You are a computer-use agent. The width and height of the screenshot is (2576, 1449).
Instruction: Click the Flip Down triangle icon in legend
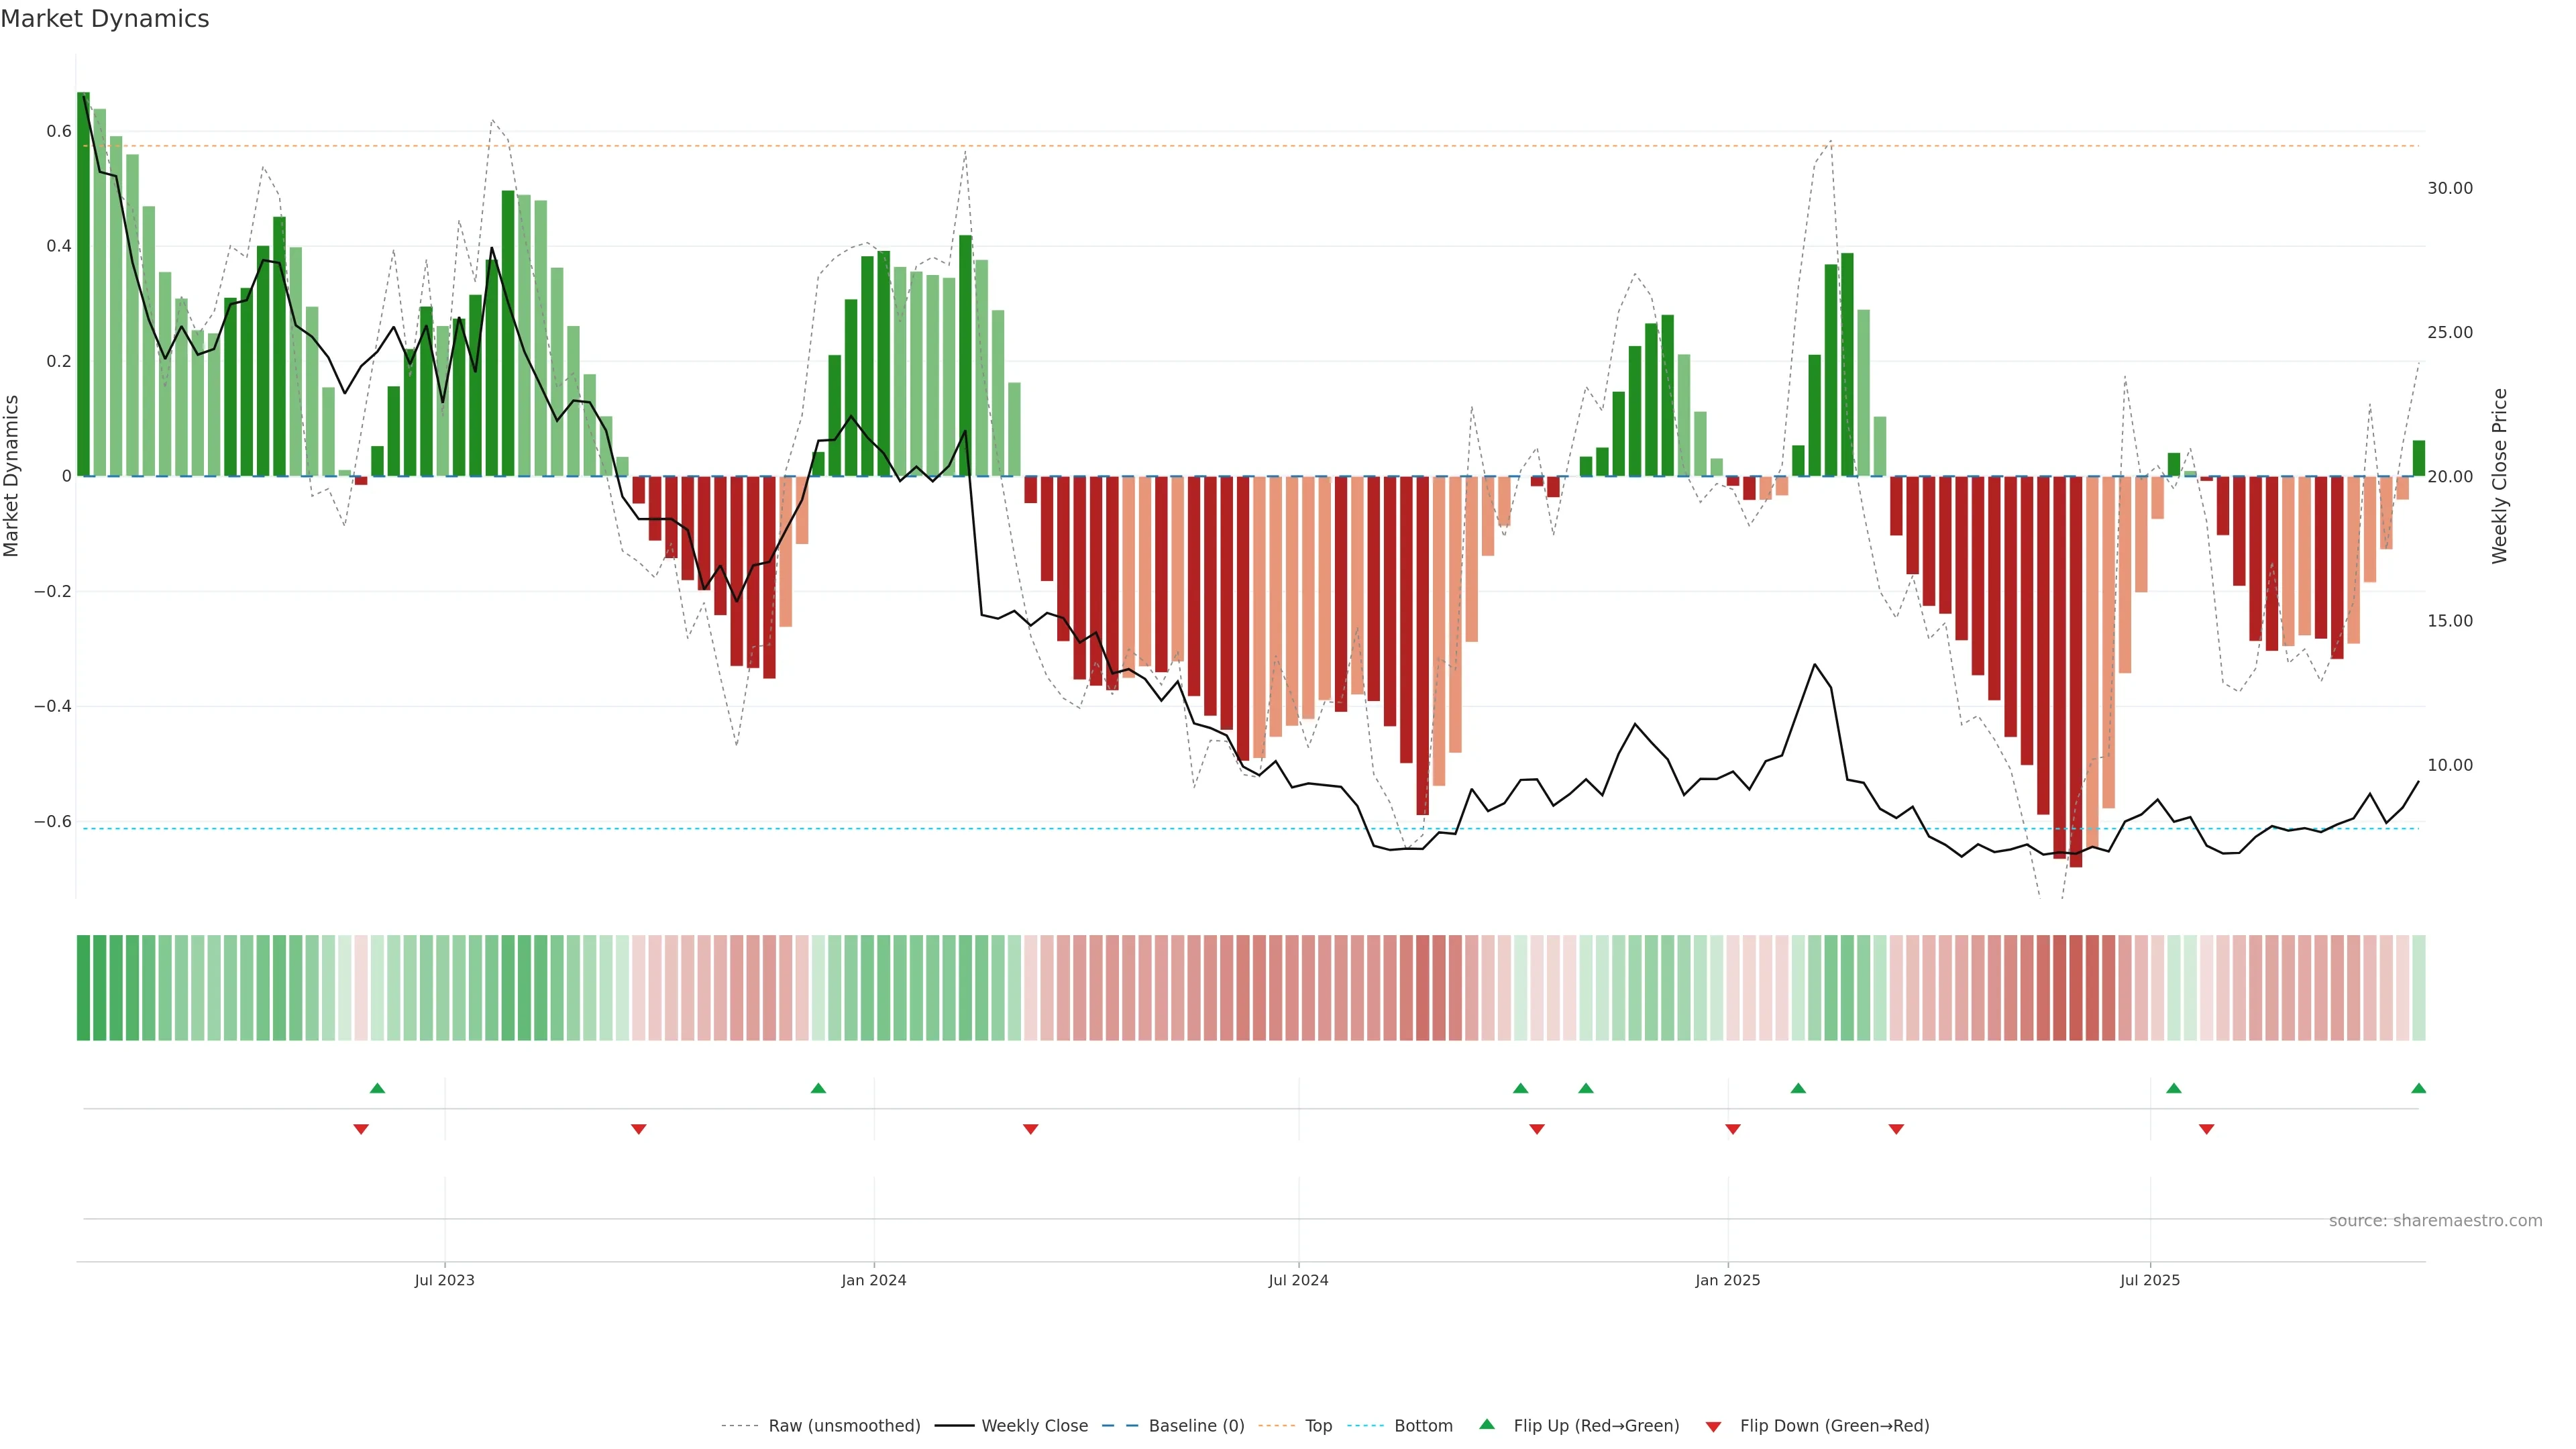pos(1713,1427)
